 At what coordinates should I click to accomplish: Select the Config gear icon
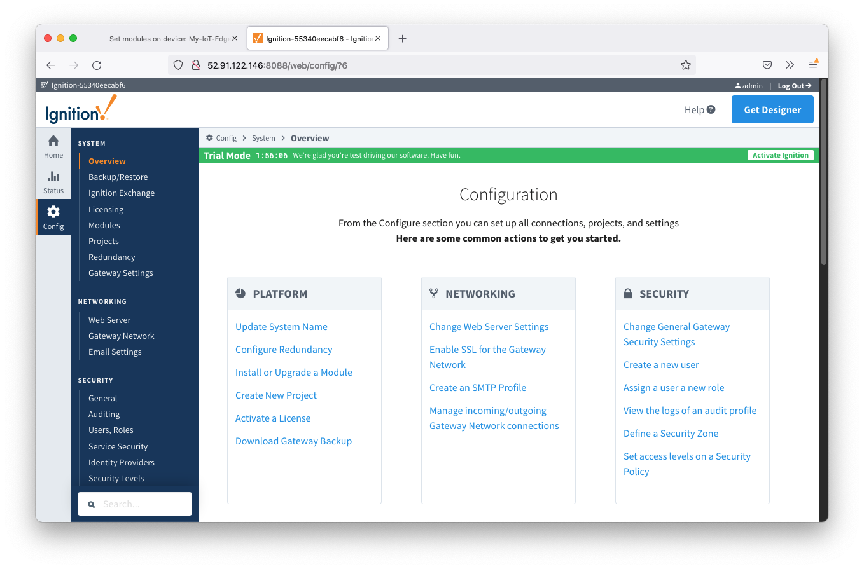click(x=53, y=212)
